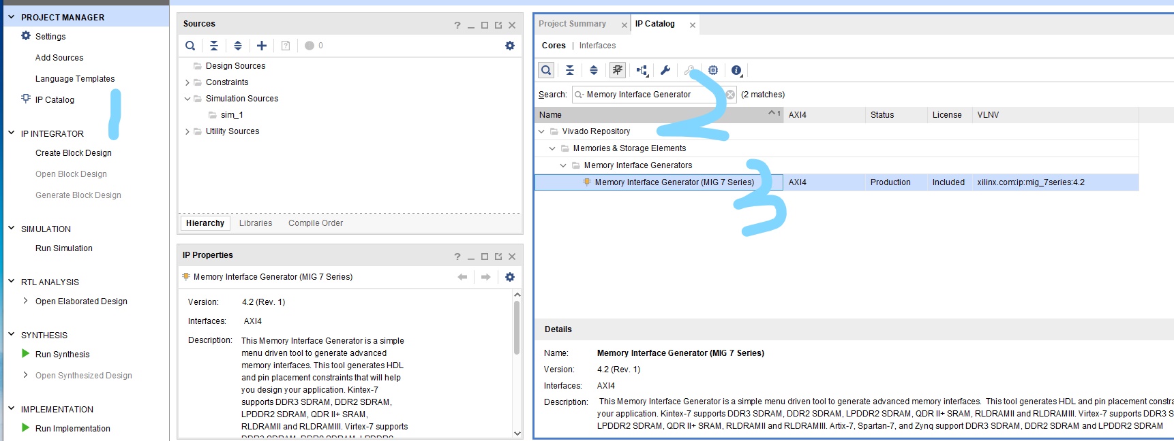The image size is (1174, 441).
Task: Switch to the Cores view
Action: coord(554,46)
